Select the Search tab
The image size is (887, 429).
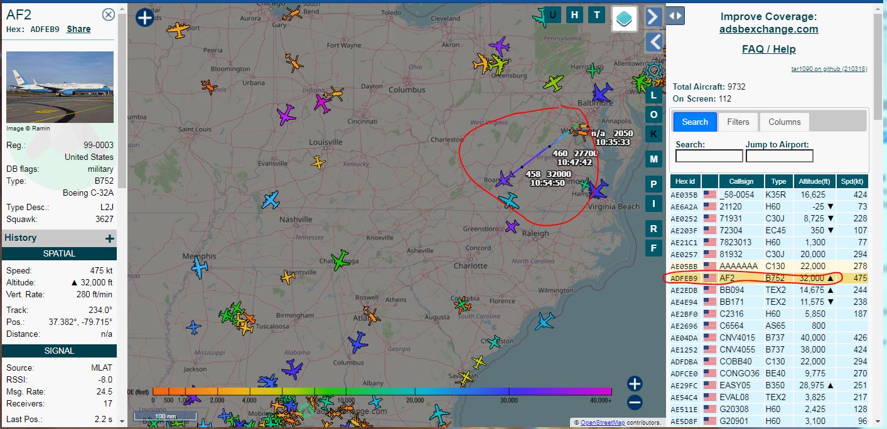coord(695,122)
